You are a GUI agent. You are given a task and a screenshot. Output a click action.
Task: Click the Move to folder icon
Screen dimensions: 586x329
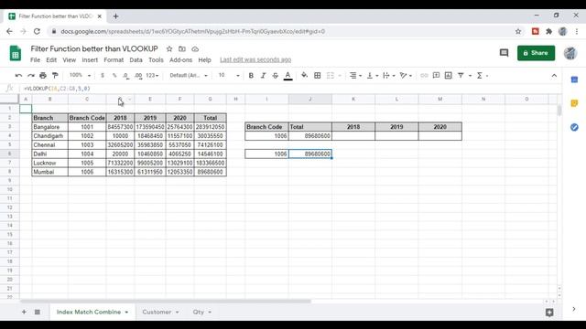[x=182, y=48]
